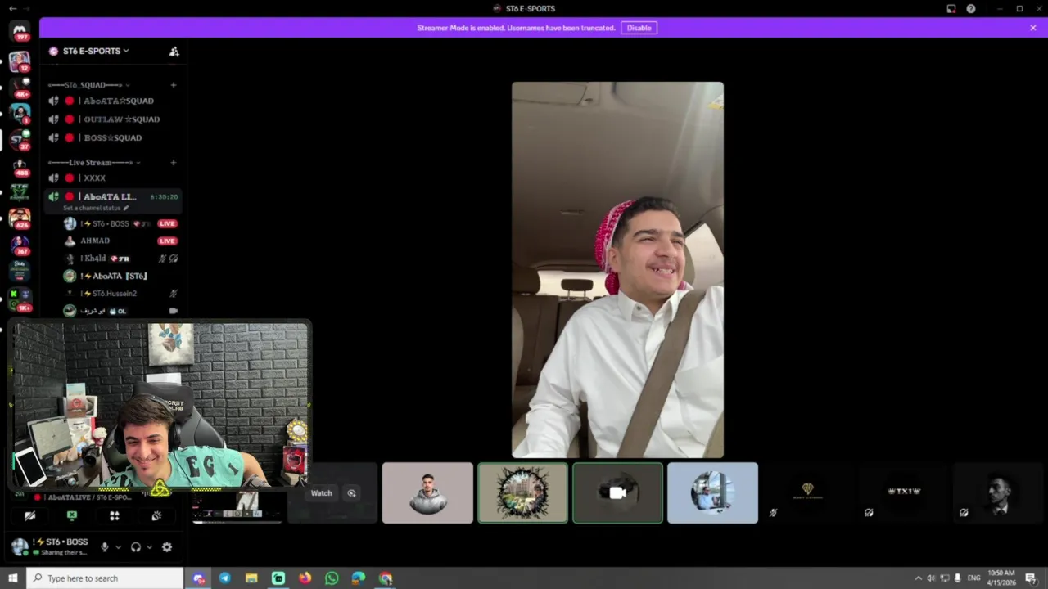Image resolution: width=1048 pixels, height=589 pixels.
Task: Open server folder with 1K+ badge
Action: [20, 299]
